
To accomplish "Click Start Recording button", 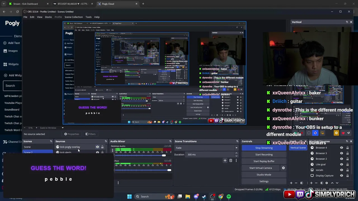I will tap(264, 154).
